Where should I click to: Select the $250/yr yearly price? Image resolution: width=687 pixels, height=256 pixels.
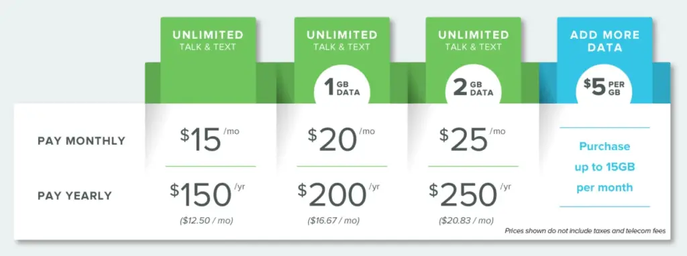point(470,194)
